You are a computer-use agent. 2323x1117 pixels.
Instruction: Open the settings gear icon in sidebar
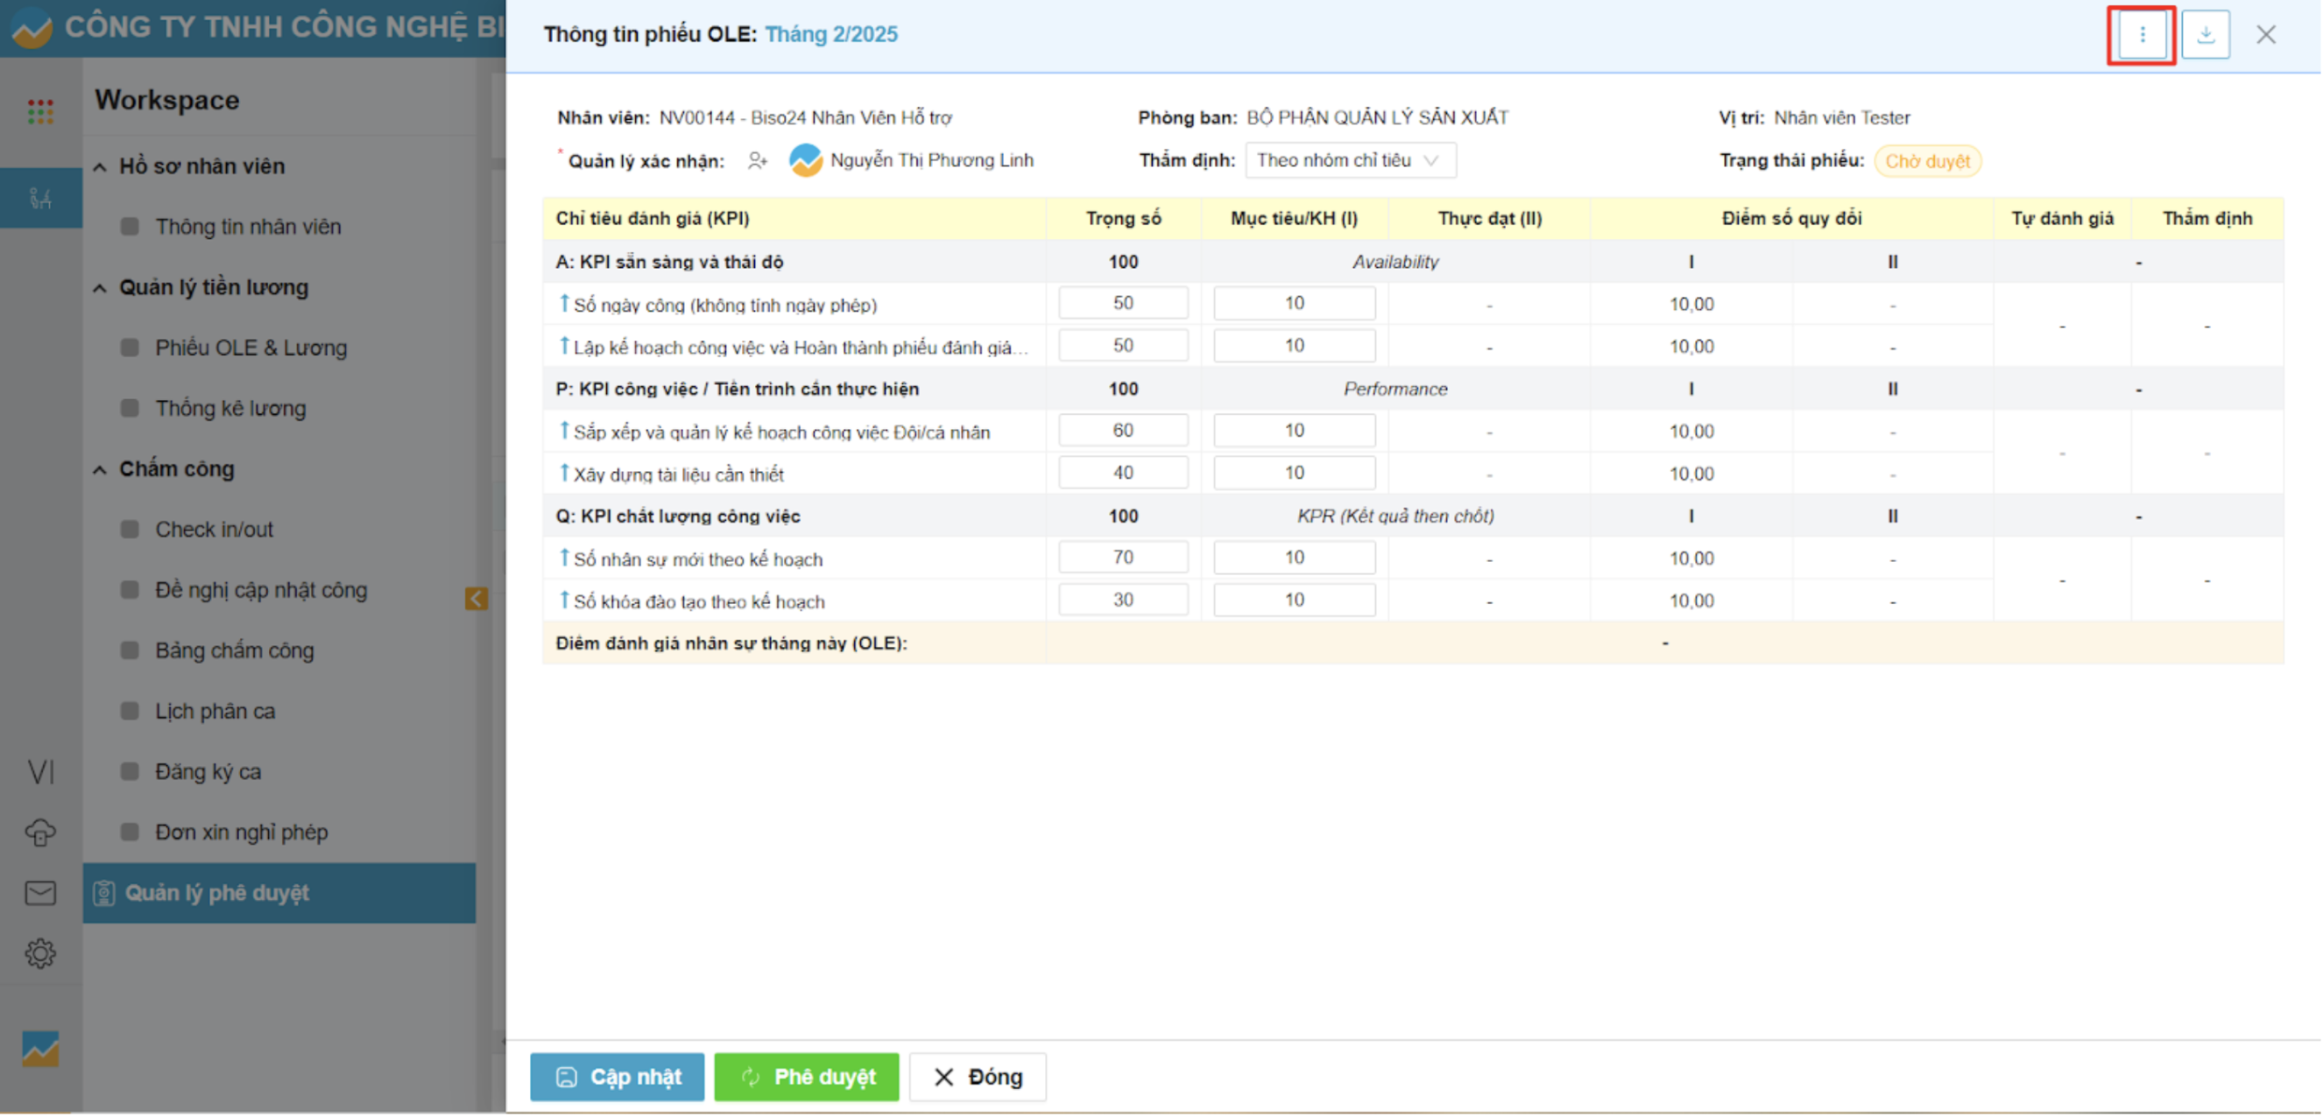(40, 954)
